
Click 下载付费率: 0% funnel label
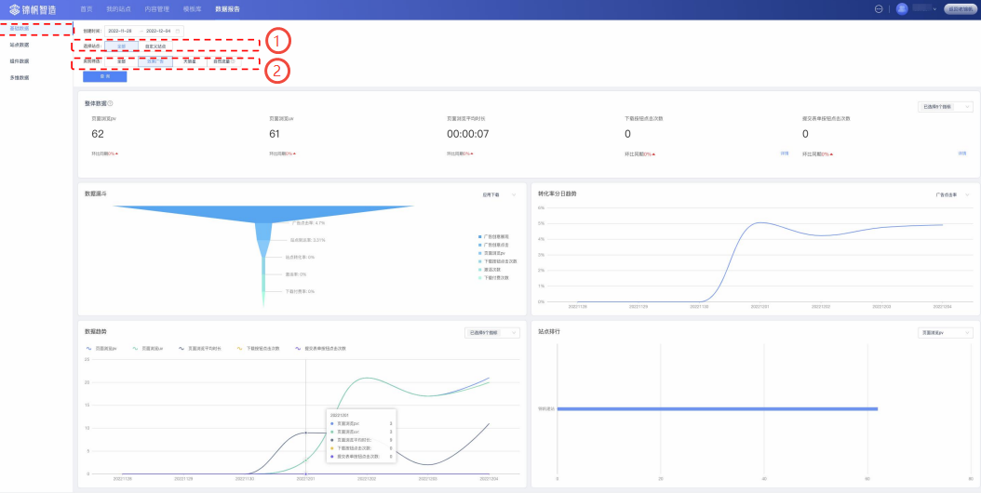[x=300, y=291]
